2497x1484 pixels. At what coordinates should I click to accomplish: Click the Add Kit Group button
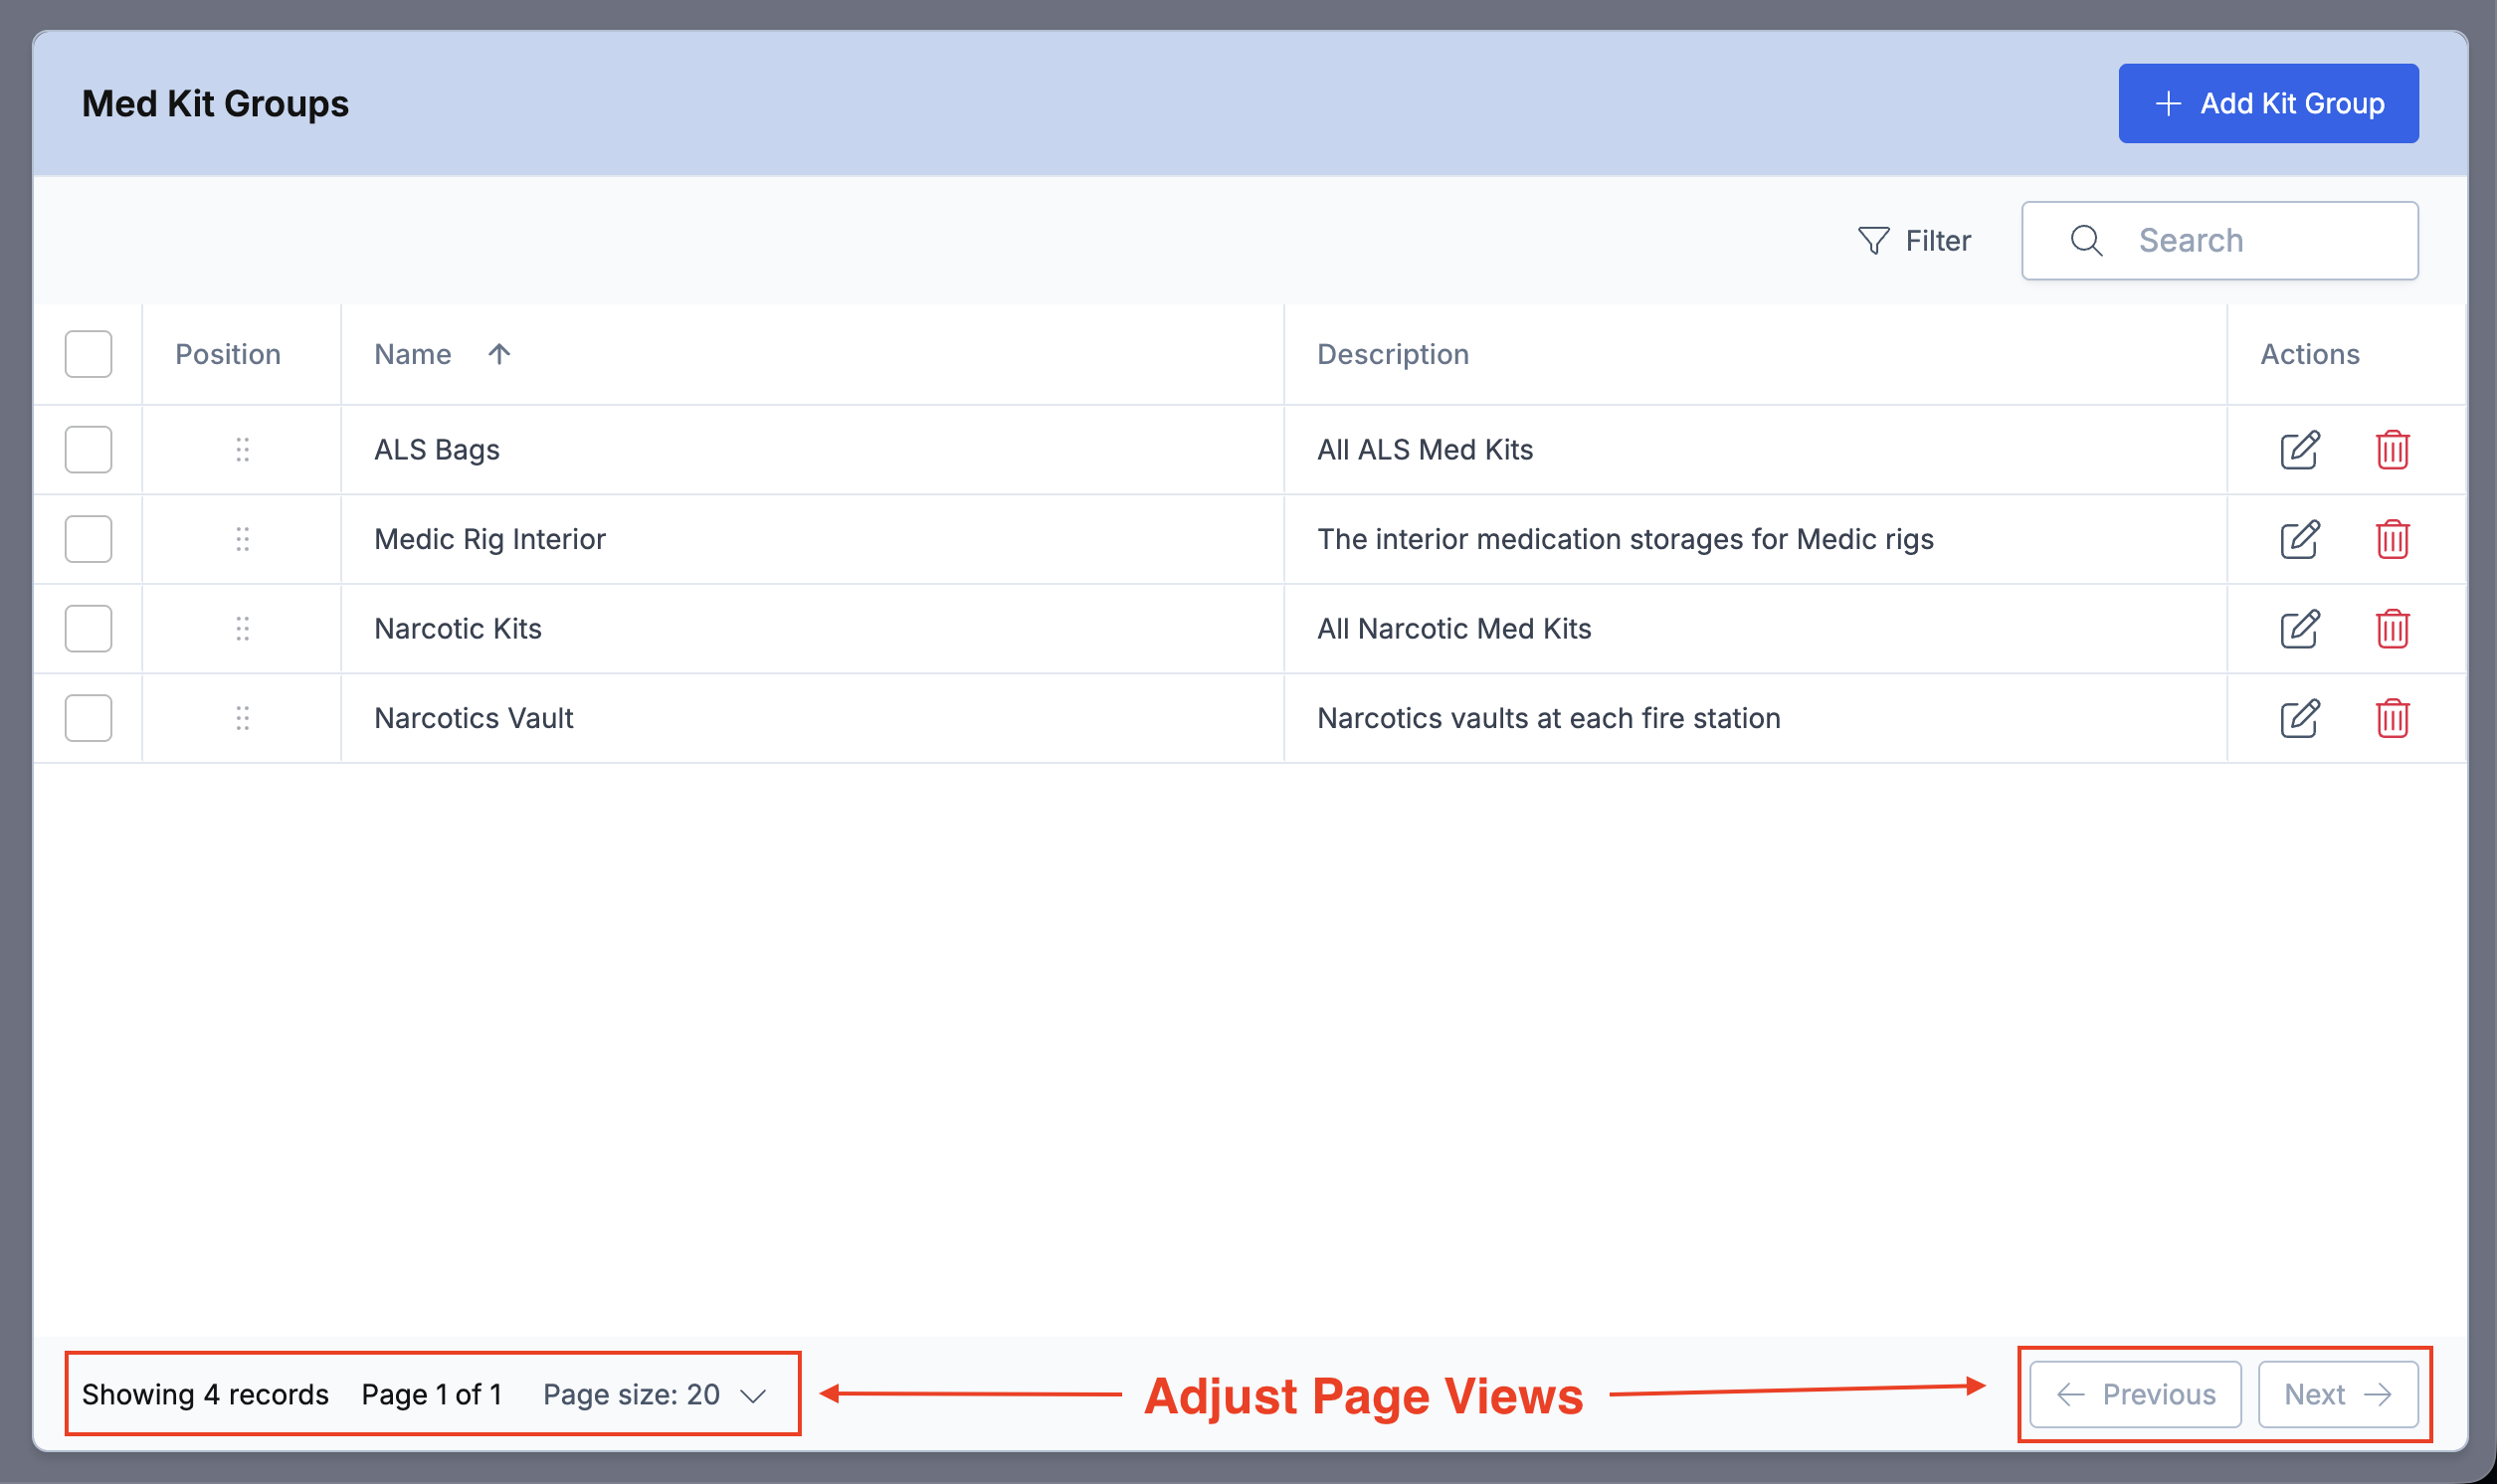pos(2268,104)
